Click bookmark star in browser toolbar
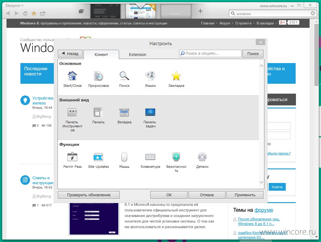The height and width of the screenshot is (242, 321). click(34, 14)
